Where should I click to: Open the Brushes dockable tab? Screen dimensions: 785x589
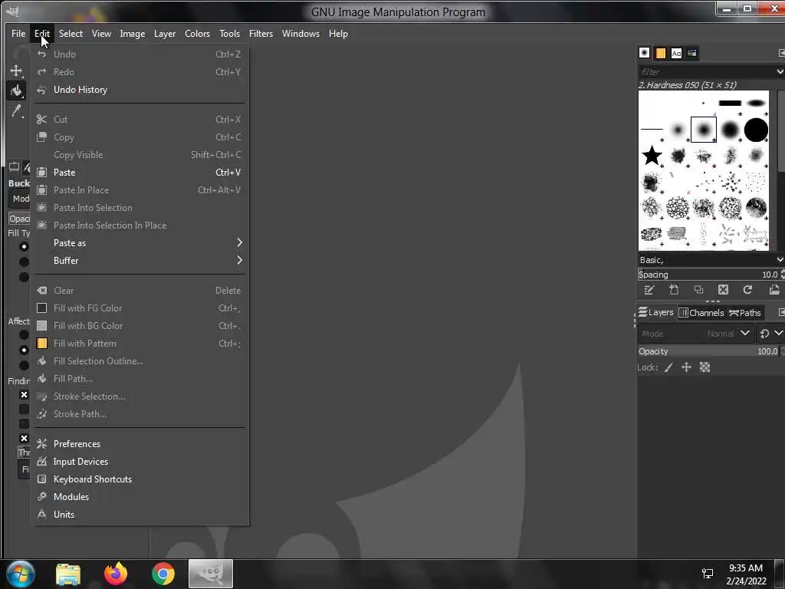tap(644, 53)
